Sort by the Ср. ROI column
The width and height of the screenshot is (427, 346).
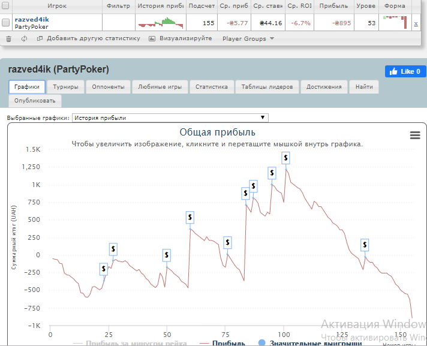tap(299, 6)
